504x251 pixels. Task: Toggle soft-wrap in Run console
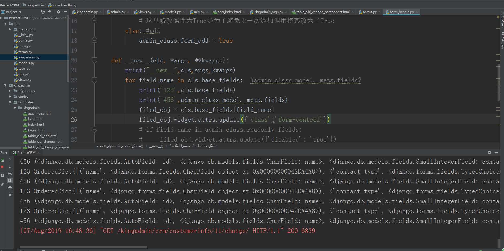click(x=10, y=174)
